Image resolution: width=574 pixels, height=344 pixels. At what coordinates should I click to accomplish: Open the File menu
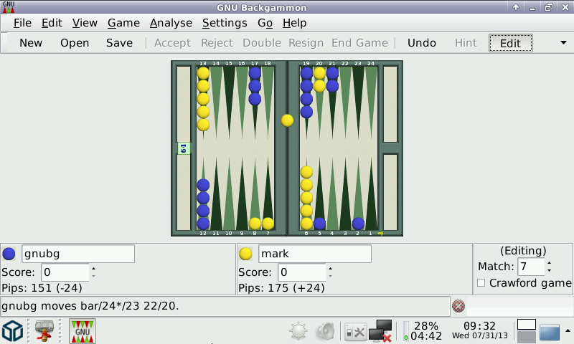[22, 23]
